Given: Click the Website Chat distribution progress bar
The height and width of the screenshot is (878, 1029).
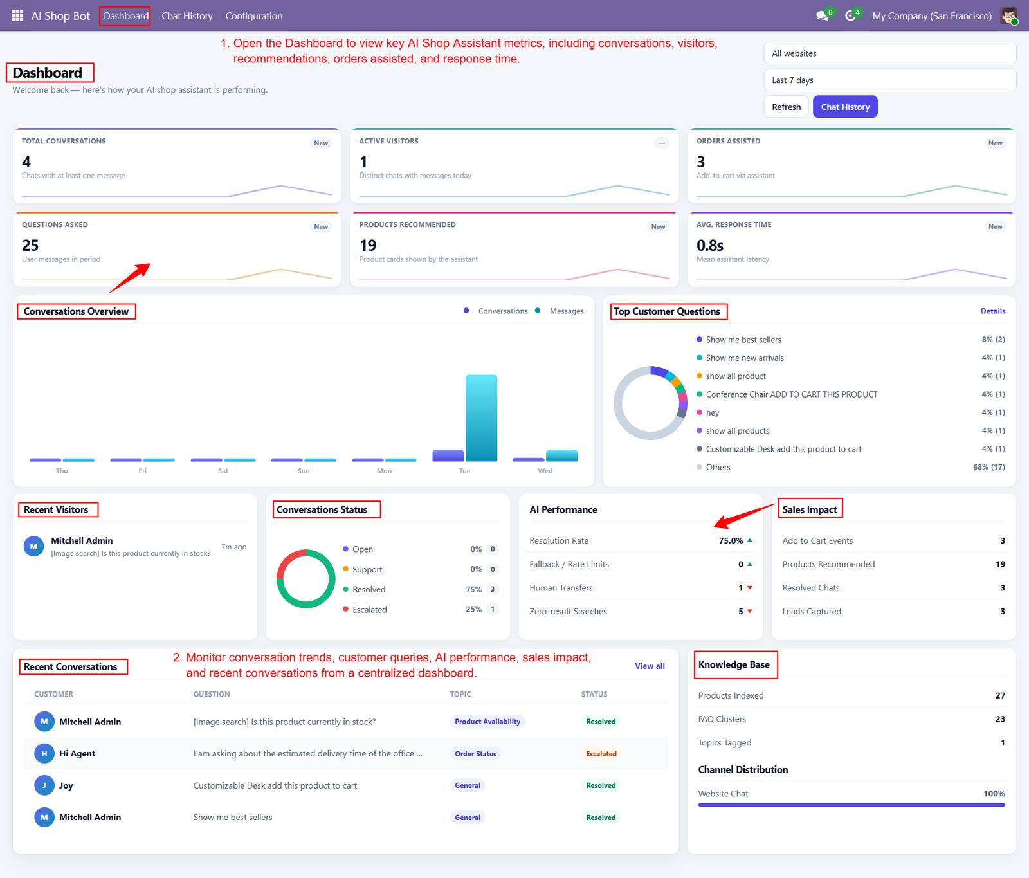Looking at the screenshot, I should [851, 805].
